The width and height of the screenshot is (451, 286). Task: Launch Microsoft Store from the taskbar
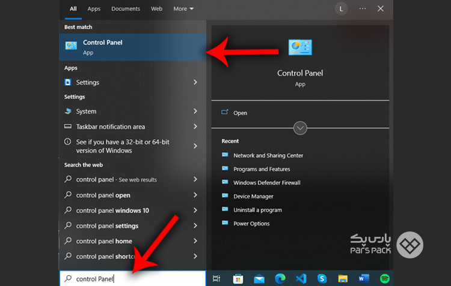(238, 279)
